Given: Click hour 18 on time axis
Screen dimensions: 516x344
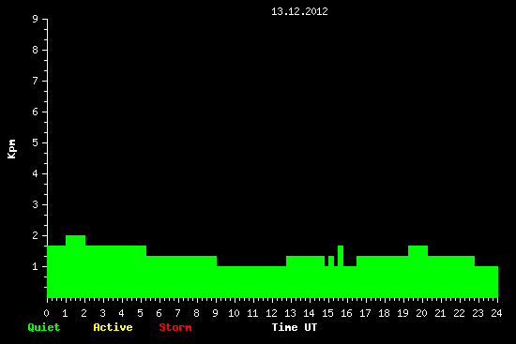Looking at the screenshot, I should pyautogui.click(x=384, y=313).
